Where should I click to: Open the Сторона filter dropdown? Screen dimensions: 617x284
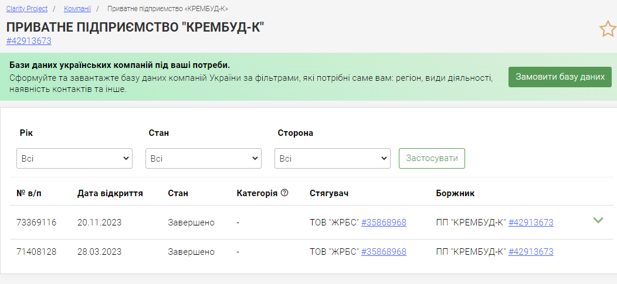coord(332,158)
